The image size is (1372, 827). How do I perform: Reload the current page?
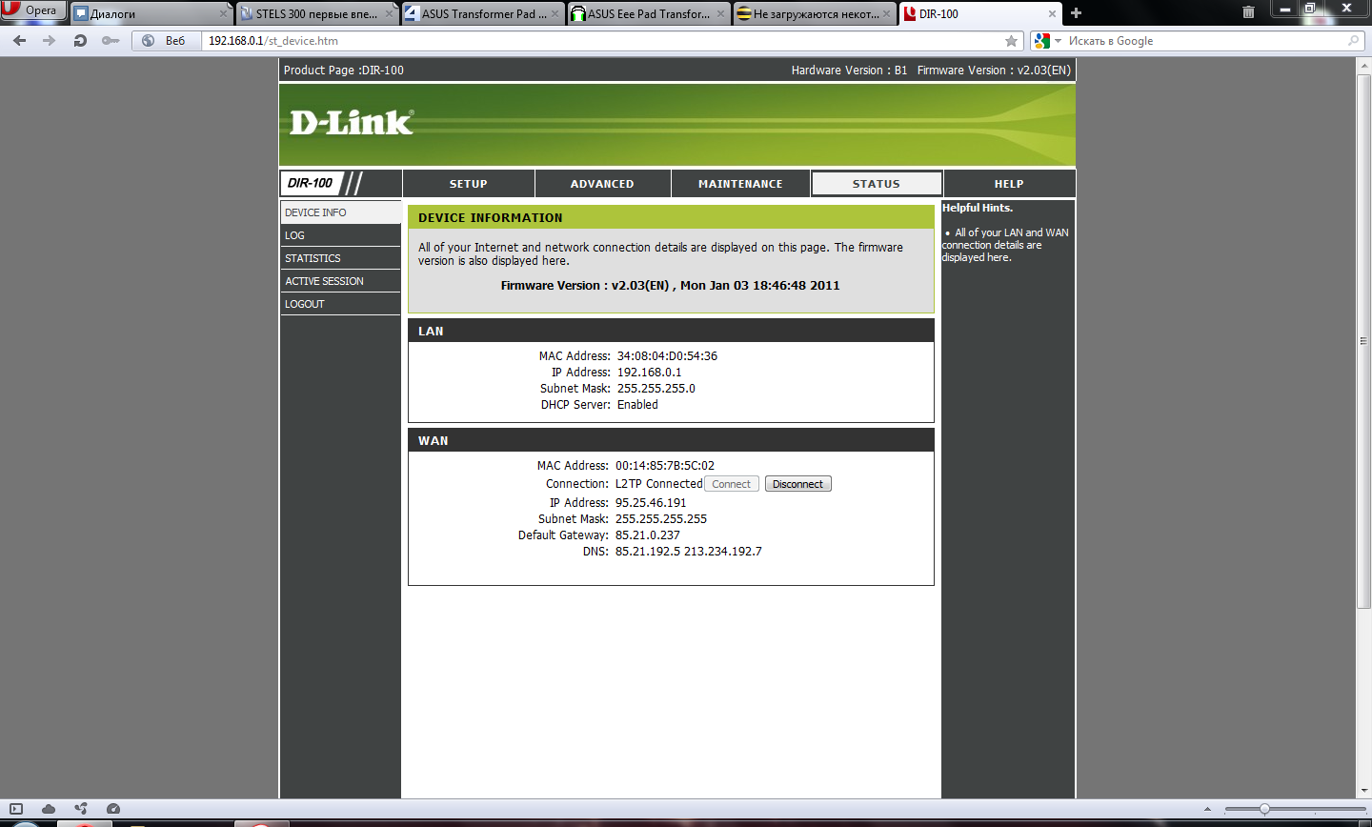(80, 41)
